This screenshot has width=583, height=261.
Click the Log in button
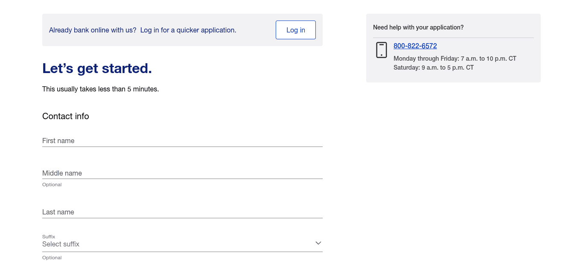point(295,30)
